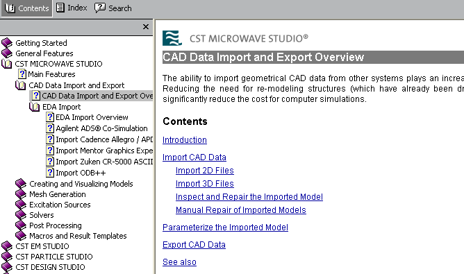Collapse the CAD Data Import and Export book icon
Viewport: 464px width, 274px height.
point(20,85)
